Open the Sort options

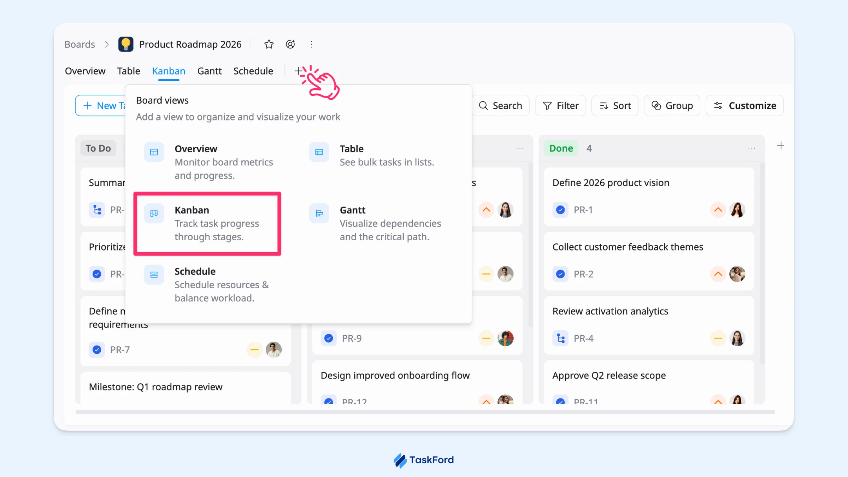(x=615, y=106)
